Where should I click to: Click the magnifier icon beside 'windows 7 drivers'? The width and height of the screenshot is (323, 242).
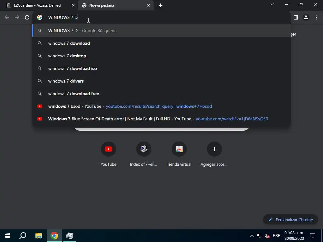[40, 81]
